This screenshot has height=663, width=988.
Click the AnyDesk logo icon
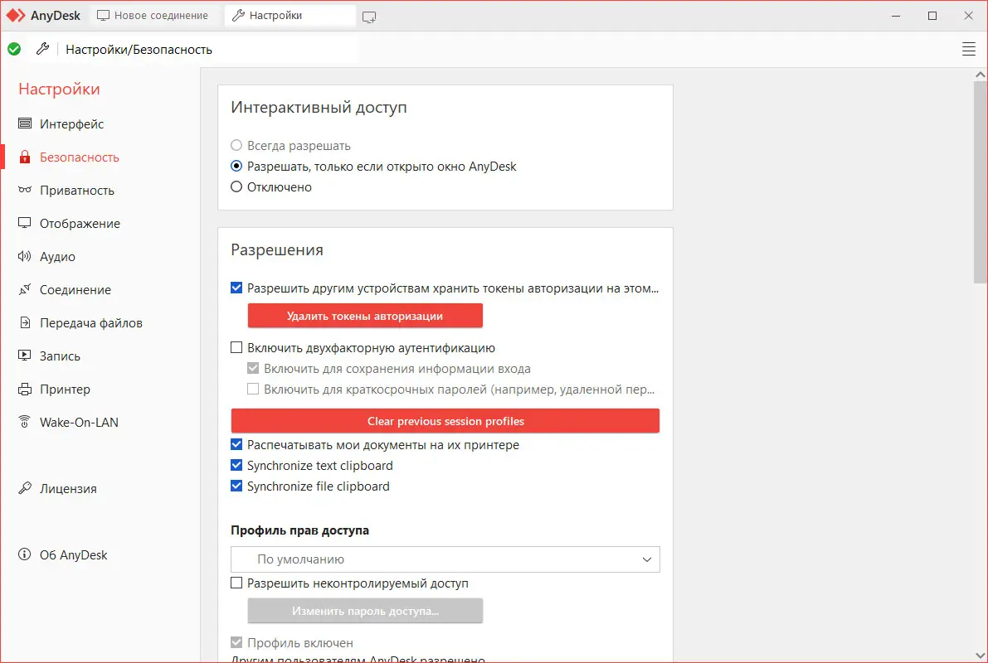point(15,15)
